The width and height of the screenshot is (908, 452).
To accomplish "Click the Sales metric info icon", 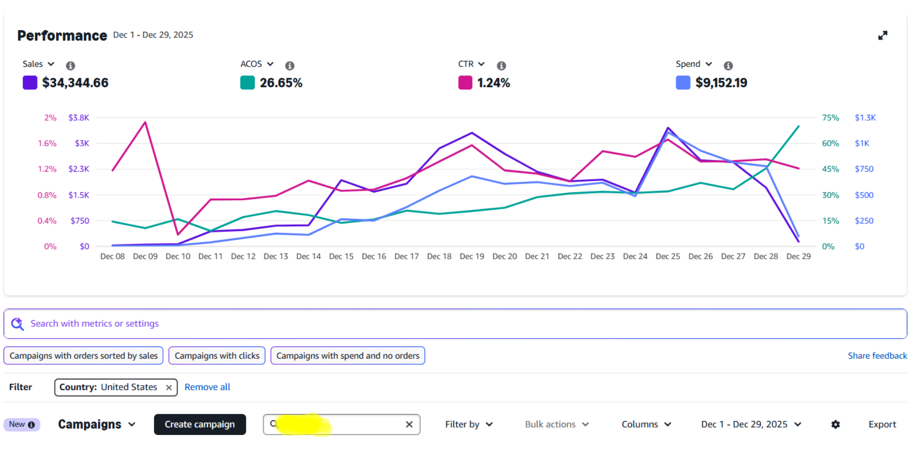I will [x=70, y=65].
